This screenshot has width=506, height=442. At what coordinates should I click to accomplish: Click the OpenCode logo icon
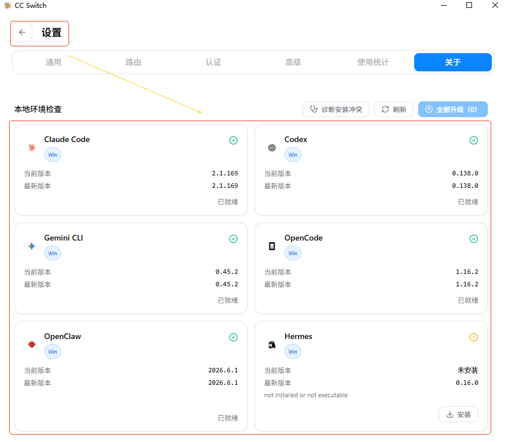pyautogui.click(x=272, y=246)
